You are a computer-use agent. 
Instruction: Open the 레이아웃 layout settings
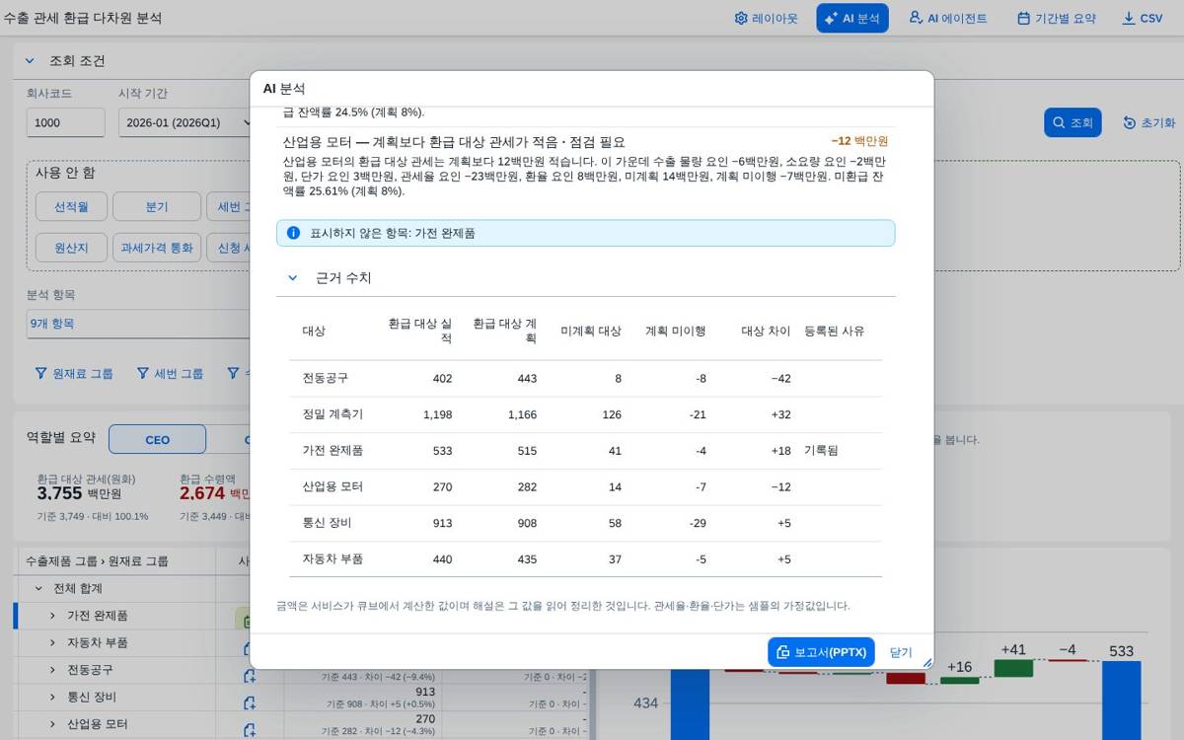tap(766, 18)
